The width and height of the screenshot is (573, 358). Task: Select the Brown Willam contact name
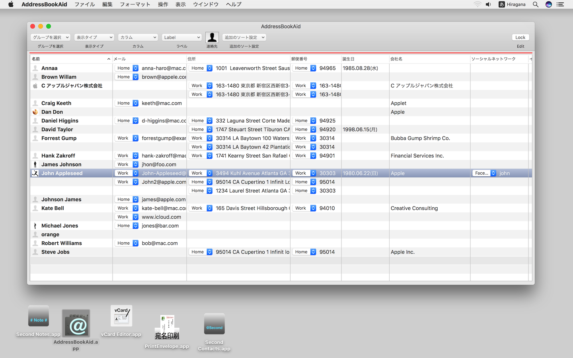(59, 77)
